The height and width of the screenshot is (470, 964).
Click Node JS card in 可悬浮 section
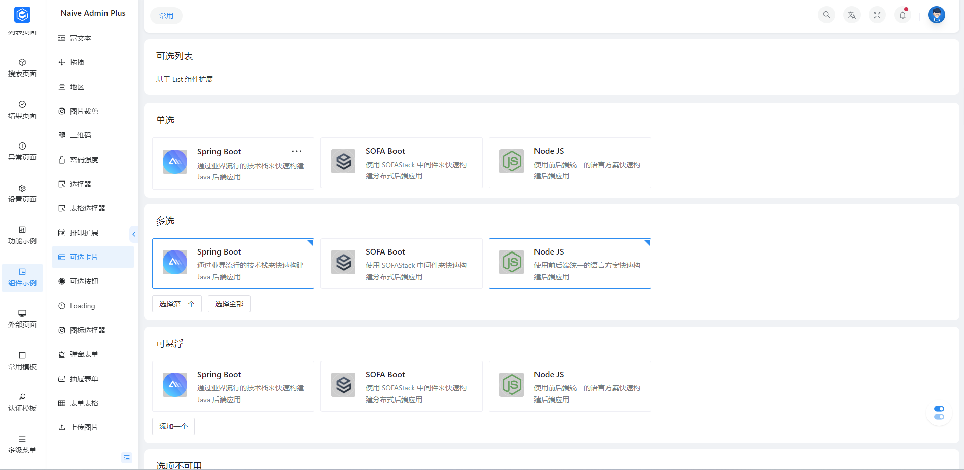[570, 386]
